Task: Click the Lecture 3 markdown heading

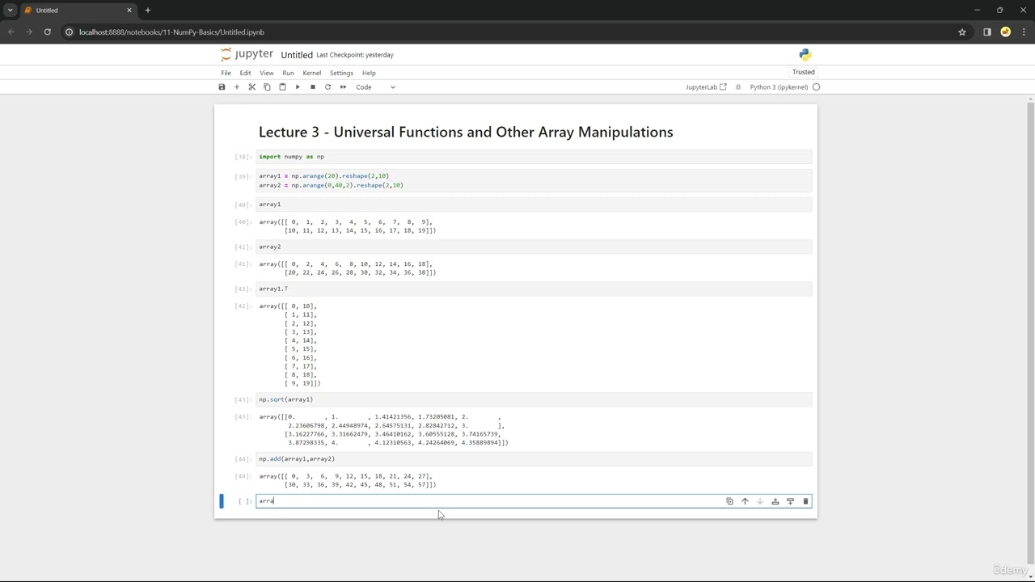Action: [466, 132]
